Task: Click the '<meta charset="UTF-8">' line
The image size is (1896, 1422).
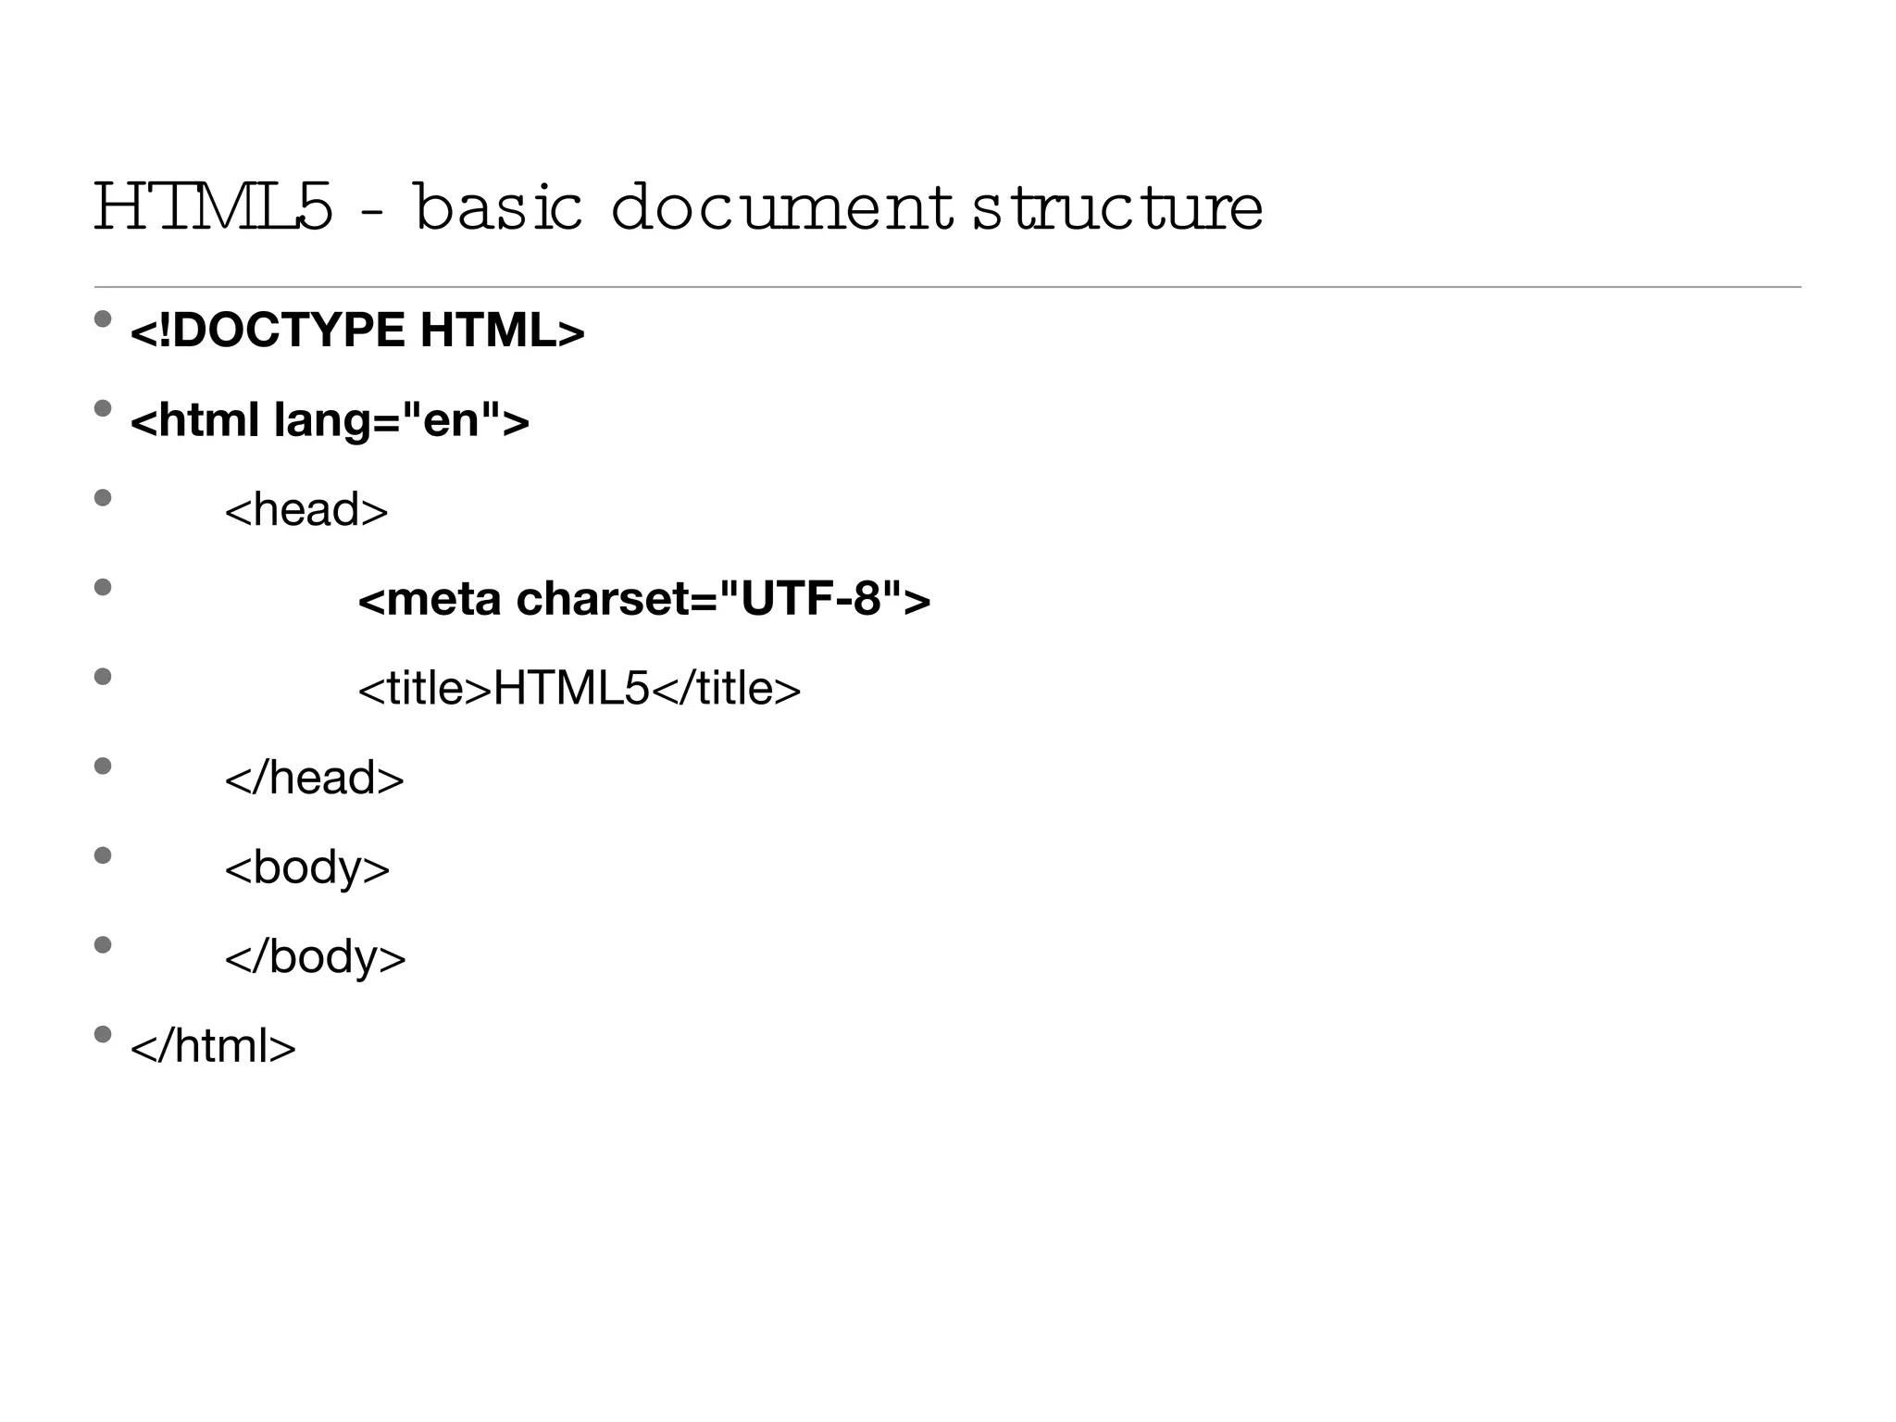Action: click(644, 599)
